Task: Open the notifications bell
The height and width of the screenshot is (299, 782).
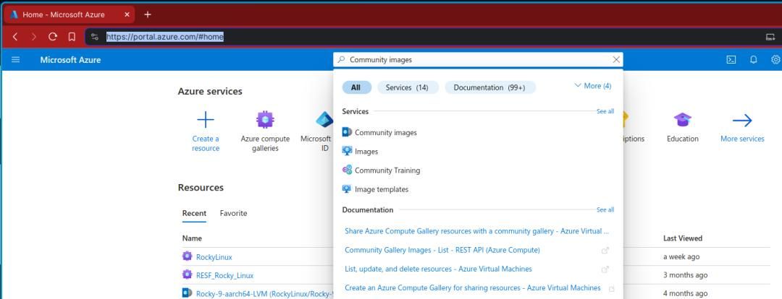Action: 754,60
